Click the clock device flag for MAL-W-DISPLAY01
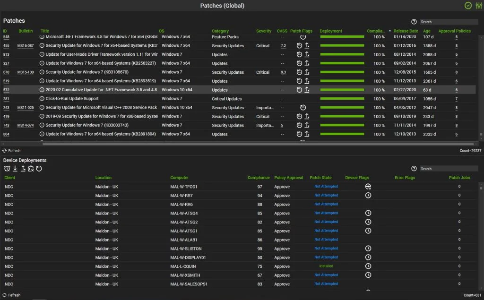The image size is (484, 300). pos(368,257)
